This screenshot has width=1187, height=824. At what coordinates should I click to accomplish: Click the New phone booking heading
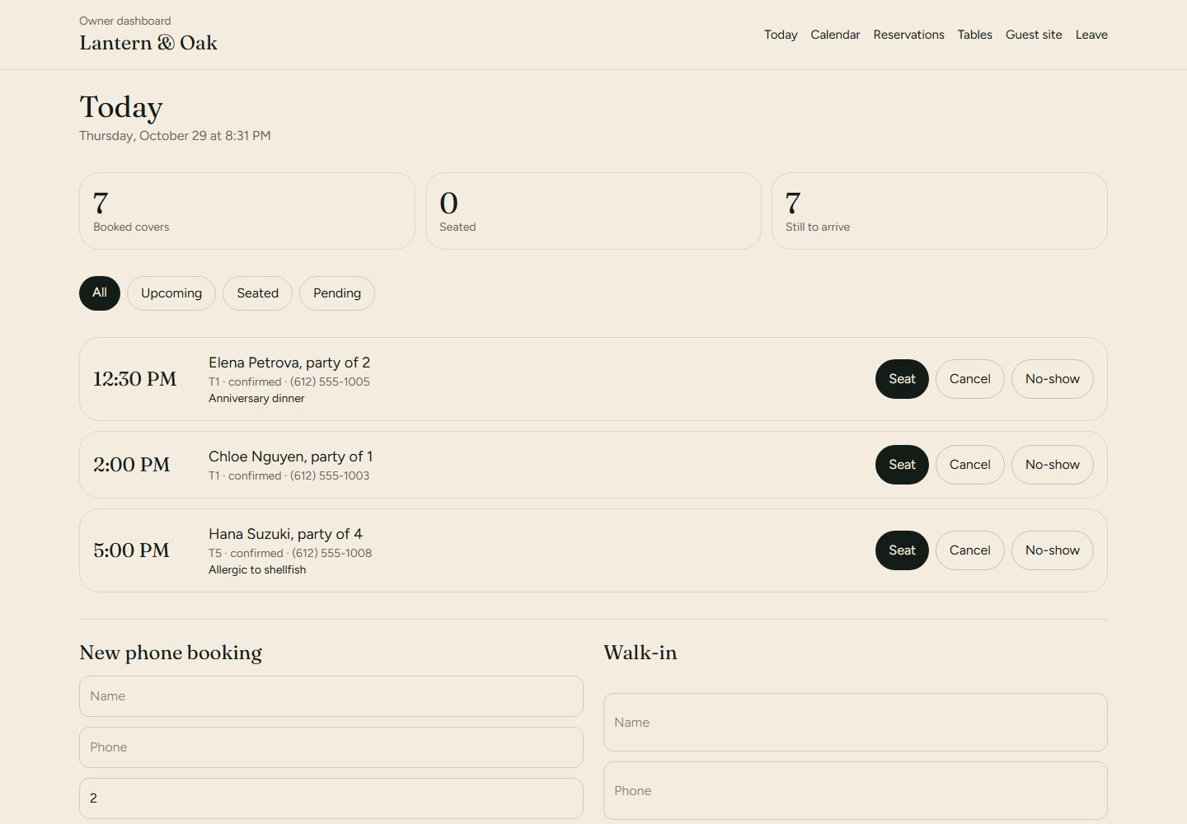(x=171, y=653)
